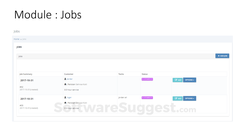The image size is (250, 133).
Task: Edit job #32 for sardar
Action: coord(177,80)
